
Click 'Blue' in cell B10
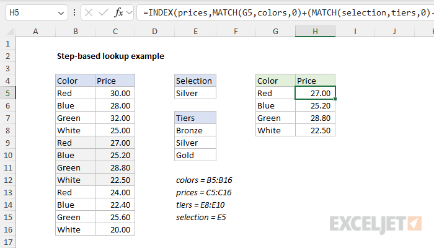(75, 155)
